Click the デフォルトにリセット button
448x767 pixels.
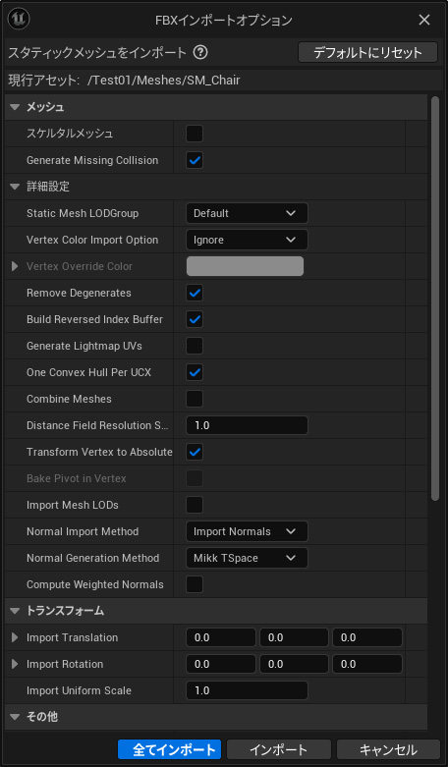[x=367, y=52]
